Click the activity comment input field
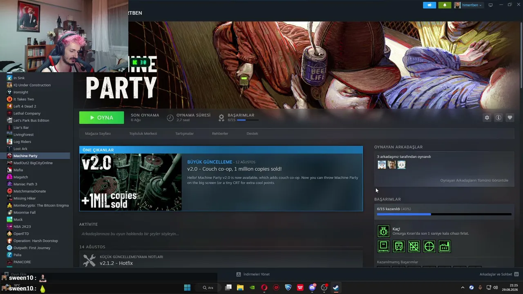The width and height of the screenshot is (523, 294). click(221, 234)
